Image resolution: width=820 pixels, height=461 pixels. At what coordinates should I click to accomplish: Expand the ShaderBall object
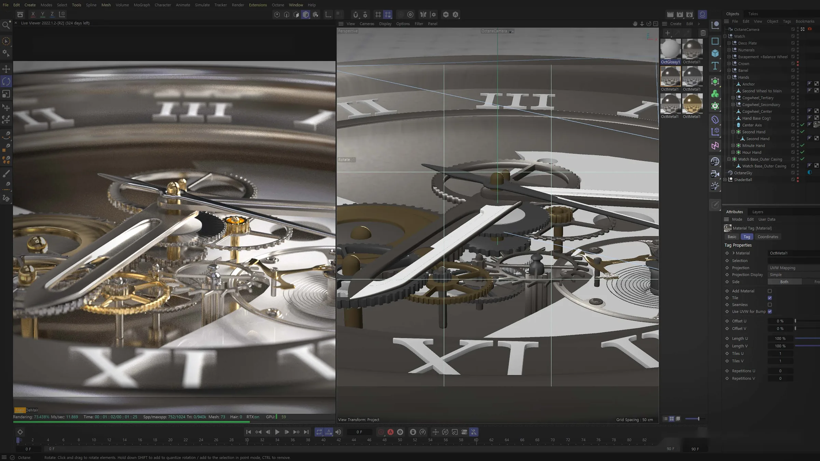point(725,180)
